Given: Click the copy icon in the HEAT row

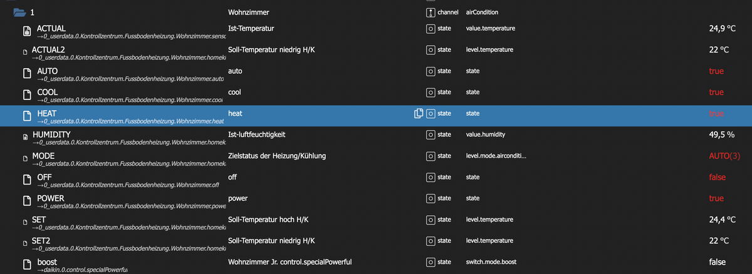Looking at the screenshot, I should pyautogui.click(x=418, y=114).
